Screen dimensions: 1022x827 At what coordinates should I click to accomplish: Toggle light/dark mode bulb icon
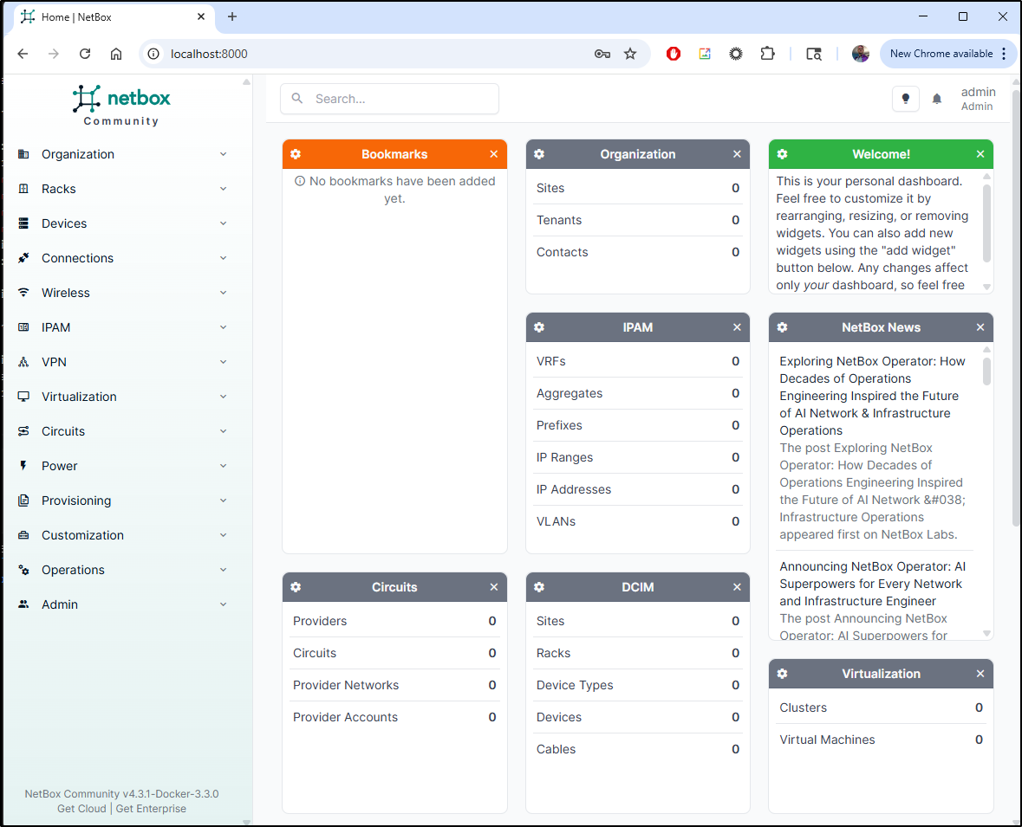coord(905,99)
